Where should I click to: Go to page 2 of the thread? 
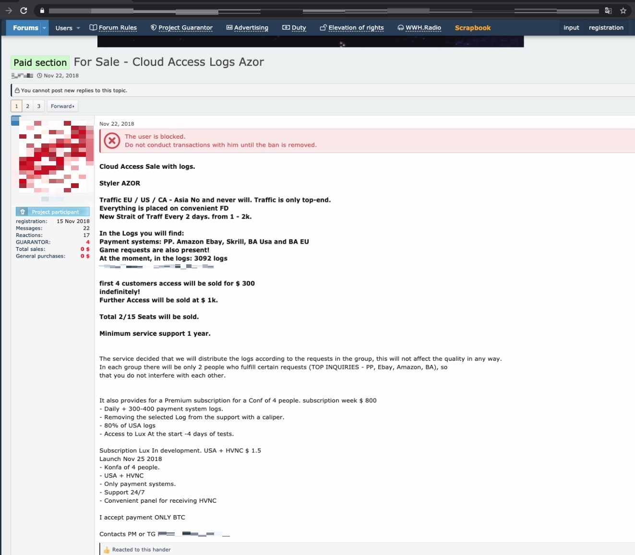(x=27, y=106)
